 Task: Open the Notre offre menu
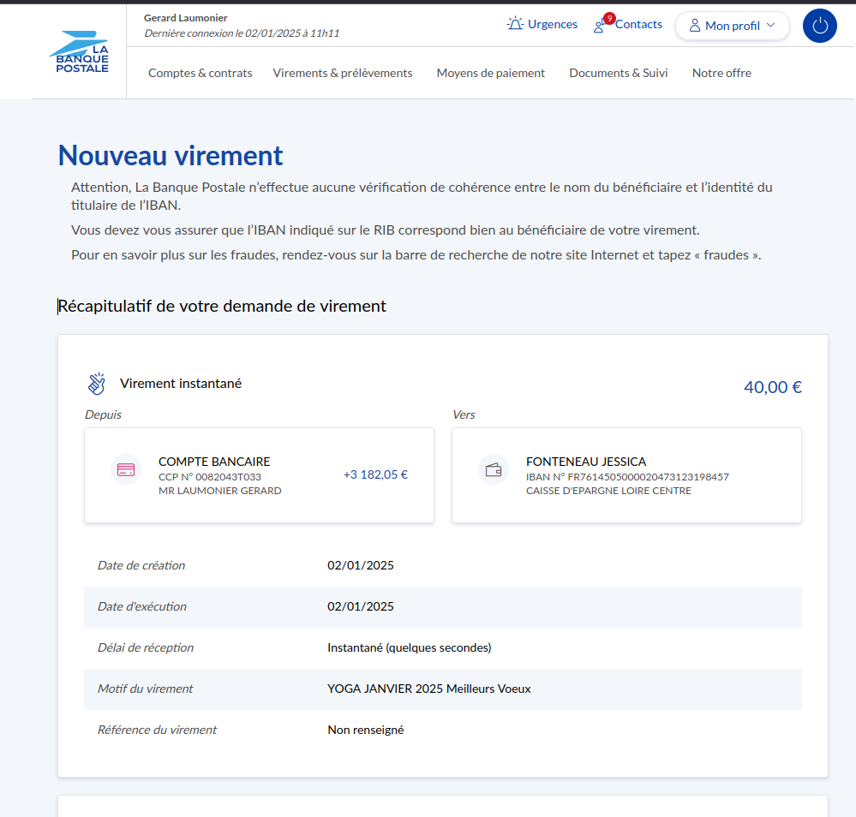721,73
